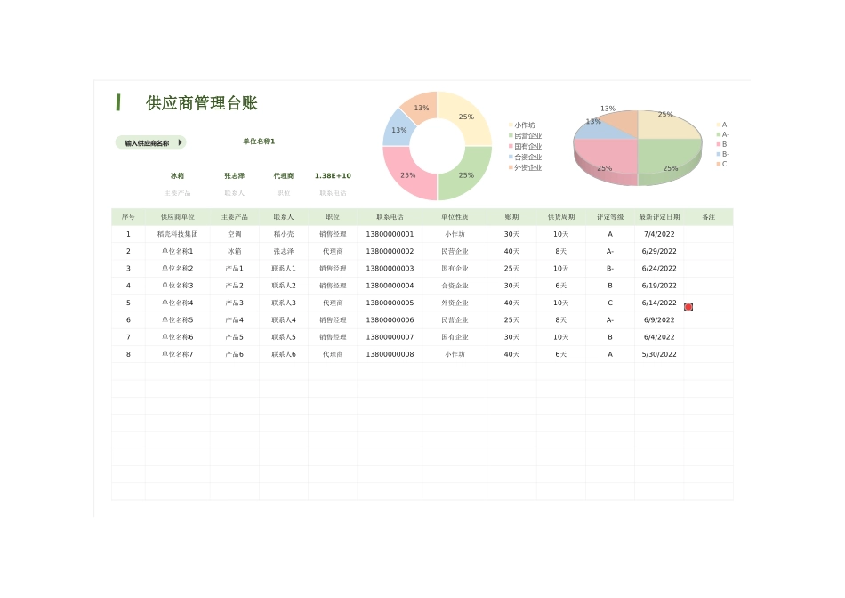
Task: Click the C legend marker of rating pie
Action: [x=717, y=164]
